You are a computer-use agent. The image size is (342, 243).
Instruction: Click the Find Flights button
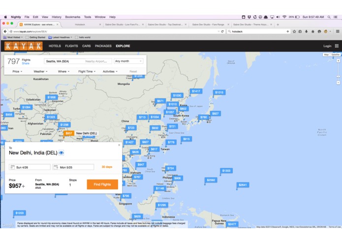tap(102, 184)
